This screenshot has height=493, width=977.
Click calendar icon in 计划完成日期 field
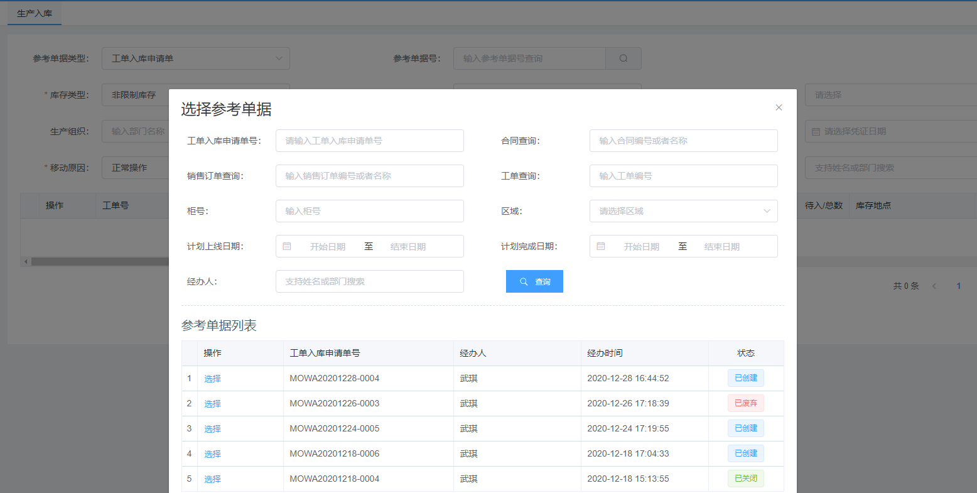[601, 246]
